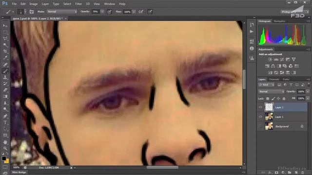
Task: Select the Zoom tool
Action: coord(5,148)
